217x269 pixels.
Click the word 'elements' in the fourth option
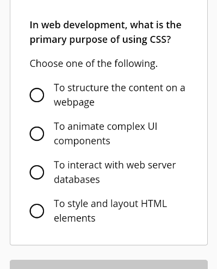[75, 218]
